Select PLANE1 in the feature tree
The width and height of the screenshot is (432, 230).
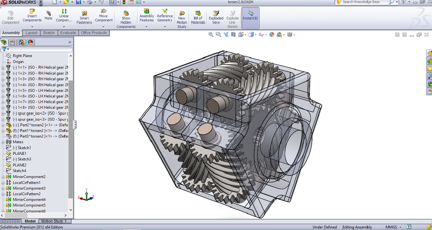19,154
